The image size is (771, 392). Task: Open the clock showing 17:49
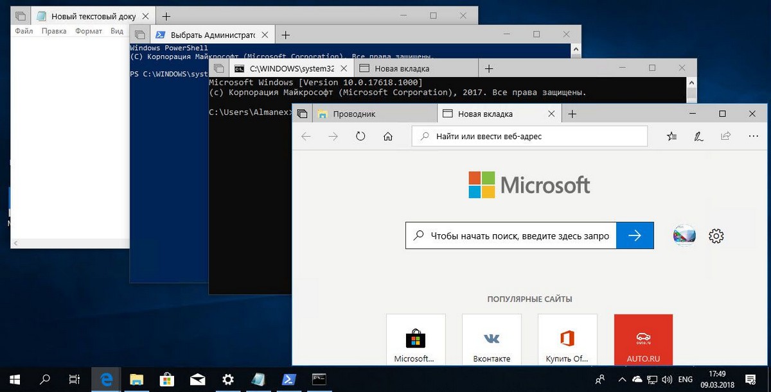click(x=718, y=379)
